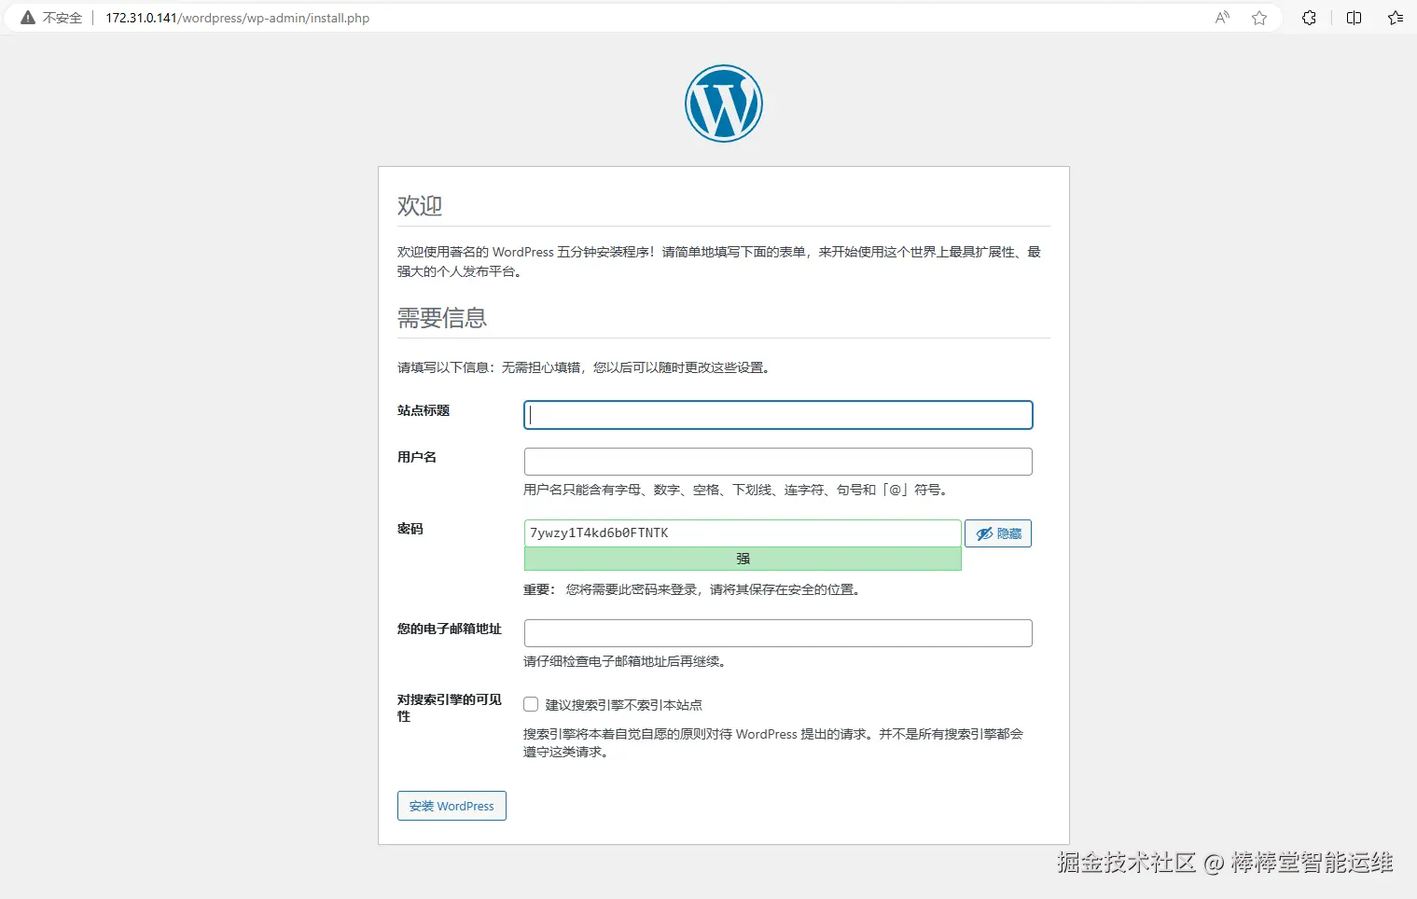Click the 请仔细检查电子邮箱地址后再继续 hint

[625, 661]
